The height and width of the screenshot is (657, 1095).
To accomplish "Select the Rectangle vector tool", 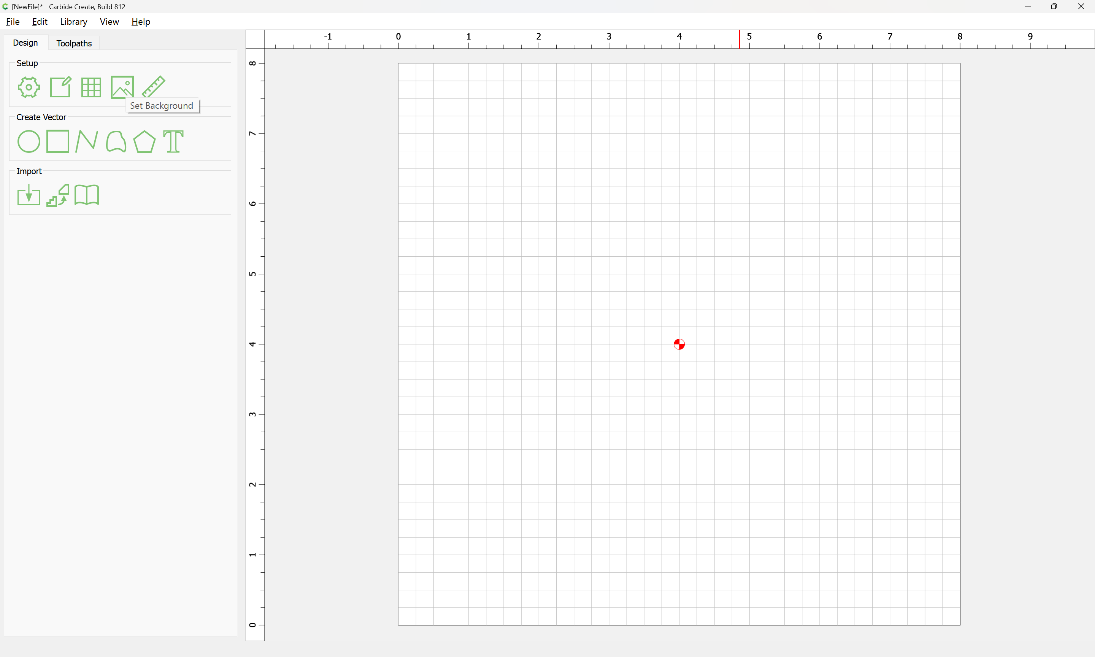I will click(x=58, y=141).
